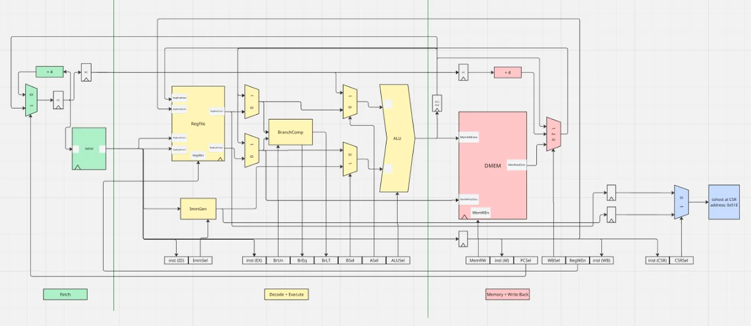Click the WemWEn label inside DMEM

(481, 212)
